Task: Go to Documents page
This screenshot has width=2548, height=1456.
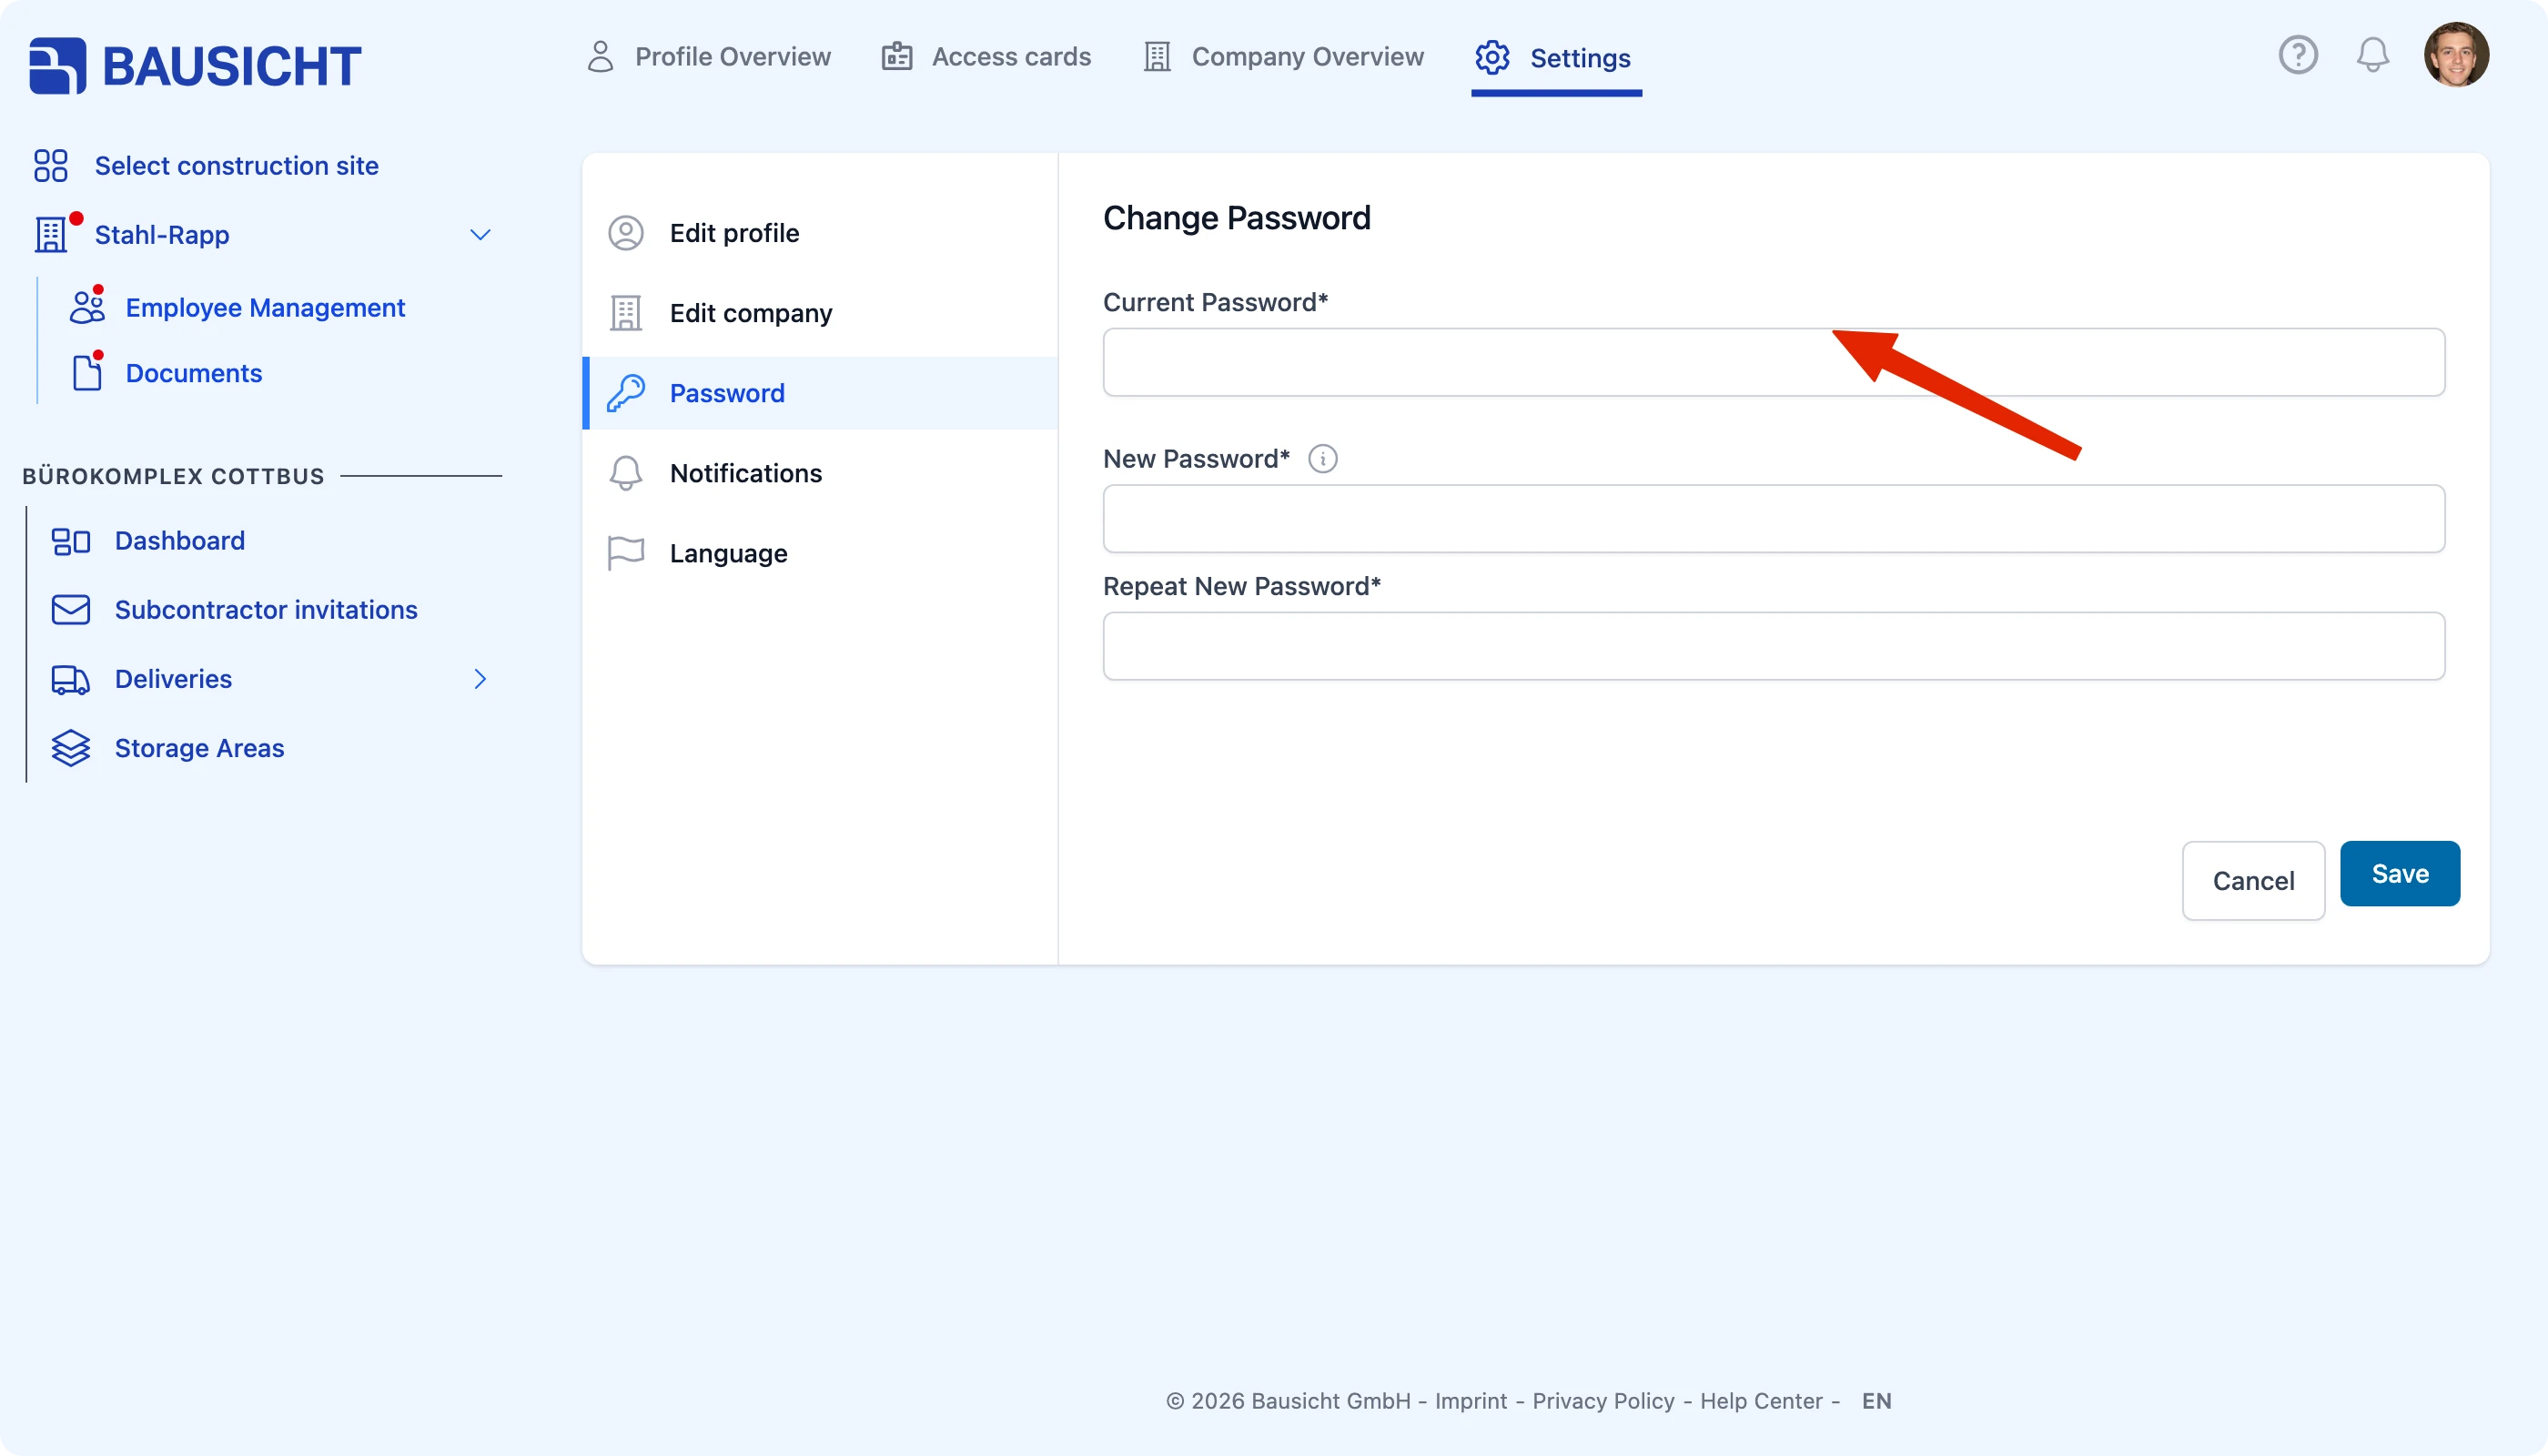Action: pos(194,373)
